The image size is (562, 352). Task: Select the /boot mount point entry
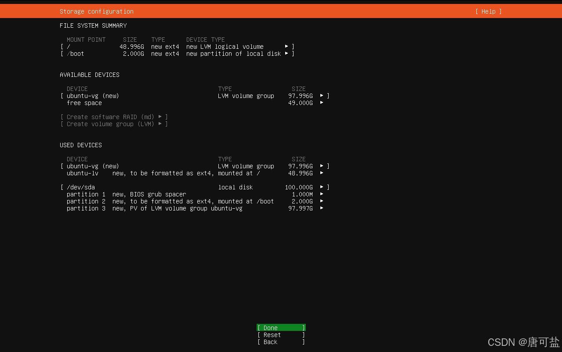[178, 54]
